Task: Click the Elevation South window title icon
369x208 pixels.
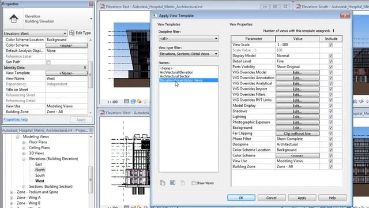Action: point(298,6)
